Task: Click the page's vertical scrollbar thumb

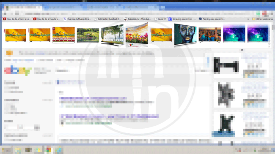Action: [x=273, y=27]
